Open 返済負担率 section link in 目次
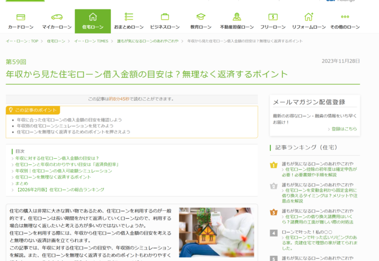 [67, 164]
